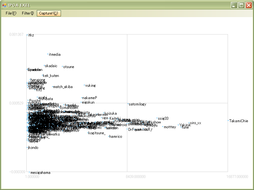Open the Filter(I) menu
Screen dimensions: 254x190
[x=28, y=13]
